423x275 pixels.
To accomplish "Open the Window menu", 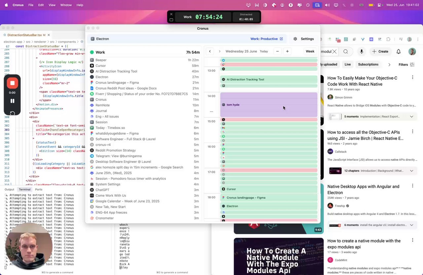I will pyautogui.click(x=66, y=5).
